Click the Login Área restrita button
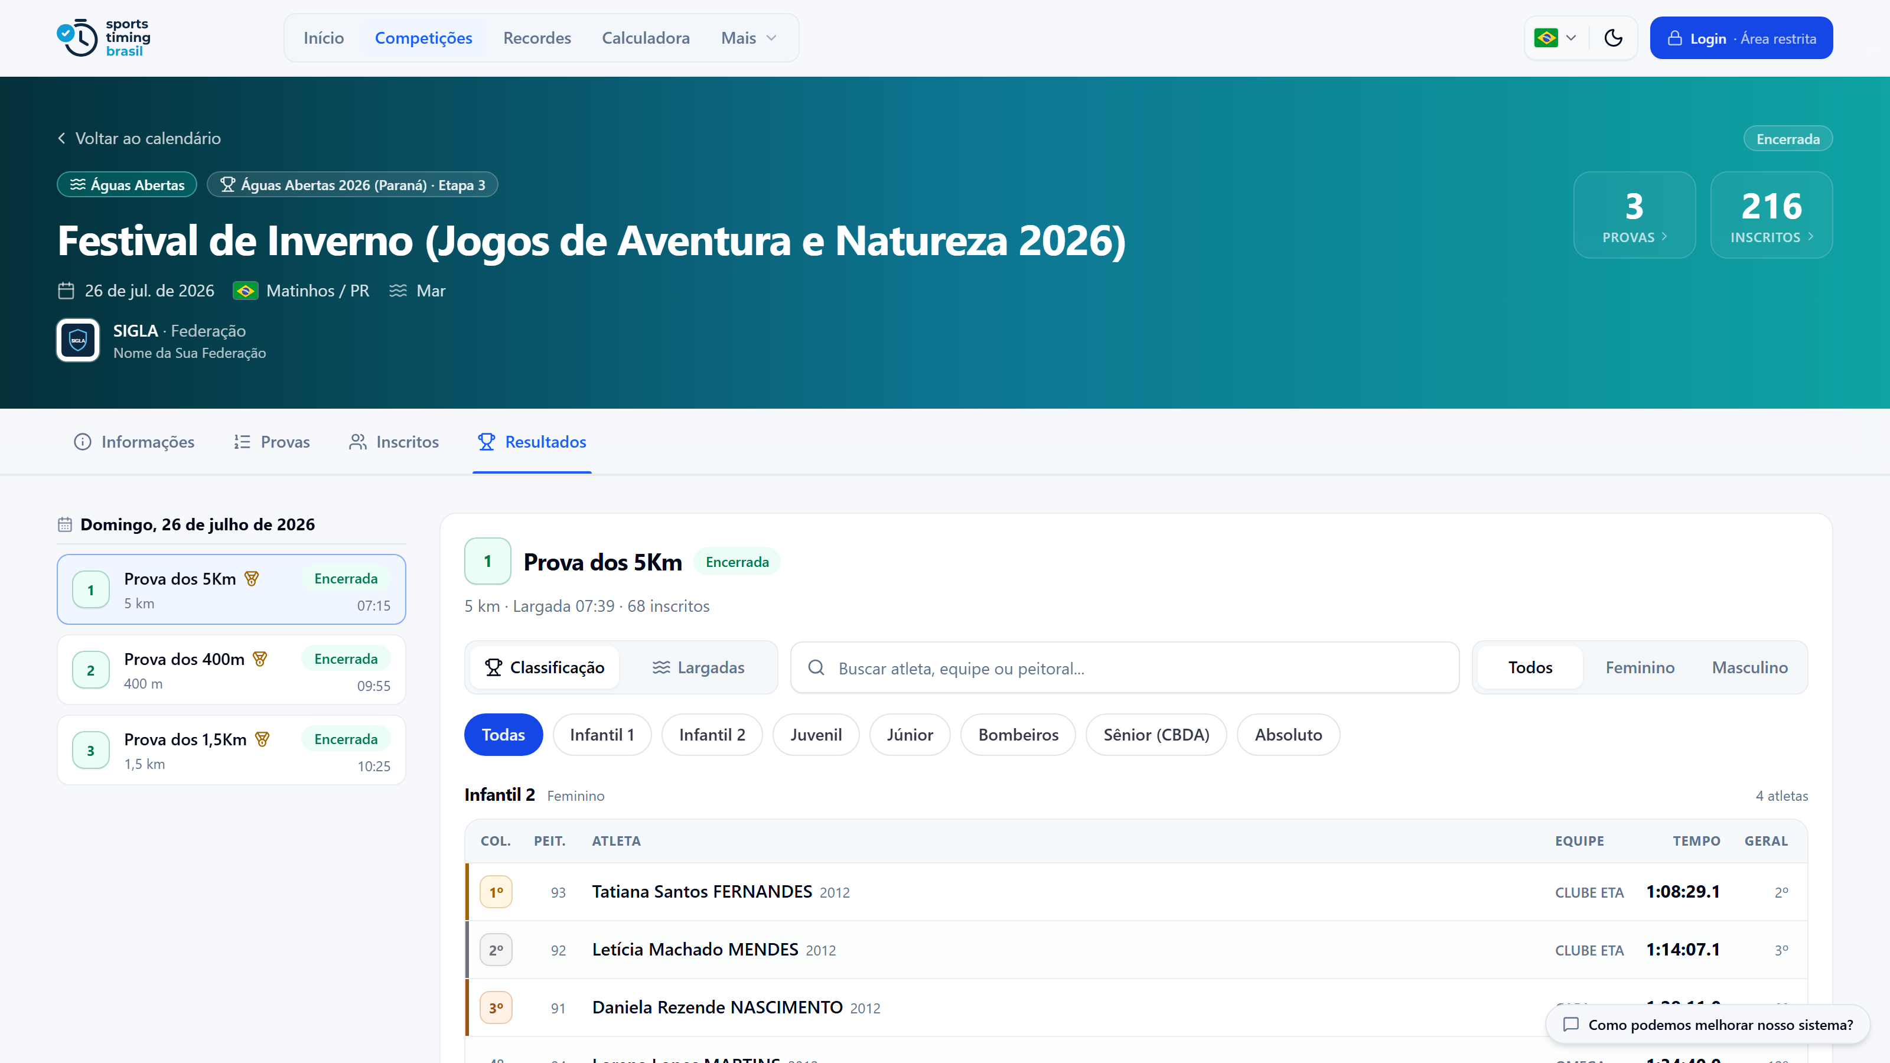 [1741, 38]
